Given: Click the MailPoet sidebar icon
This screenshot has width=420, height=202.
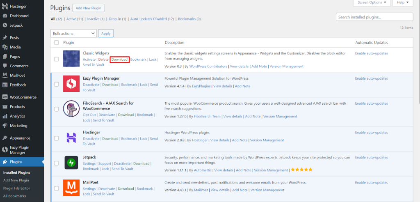Looking at the screenshot, I should [x=5, y=76].
